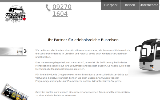
Task: Click the telephone handset icon
Action: tap(48, 8)
